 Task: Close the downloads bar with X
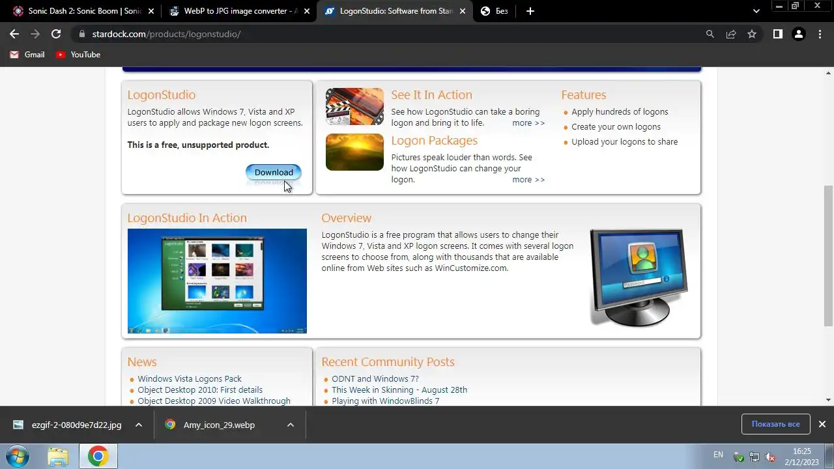[822, 424]
